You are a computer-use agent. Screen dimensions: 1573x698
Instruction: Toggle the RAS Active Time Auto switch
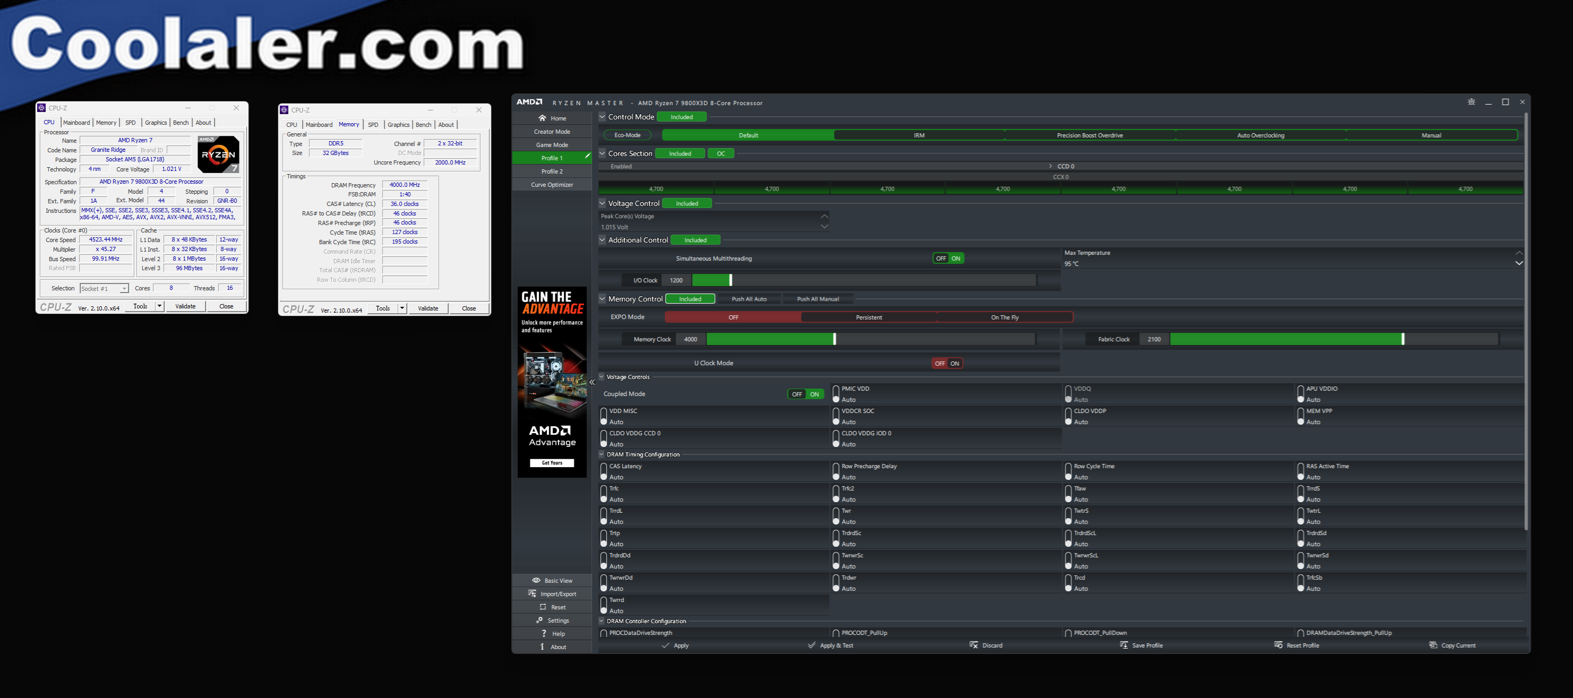pos(1301,471)
